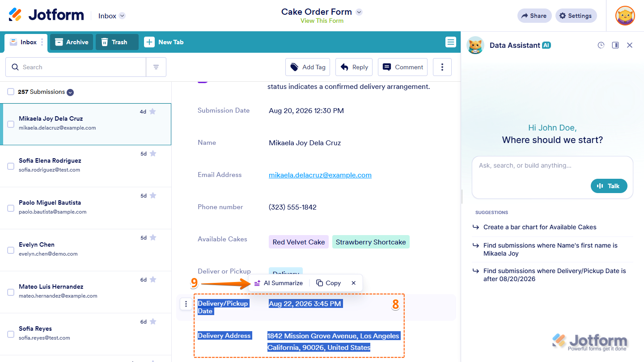The image size is (644, 362).
Task: Click the Ask, search, or build input
Action: 552,177
